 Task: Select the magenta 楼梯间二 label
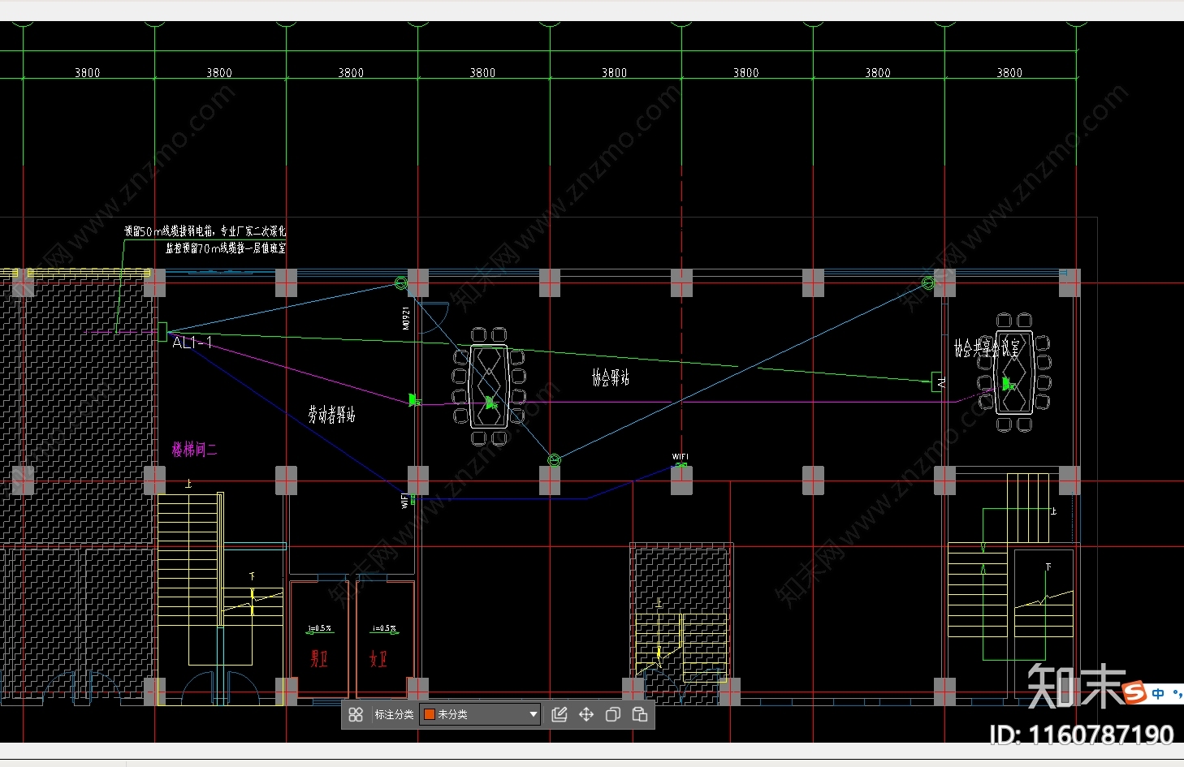click(x=194, y=449)
